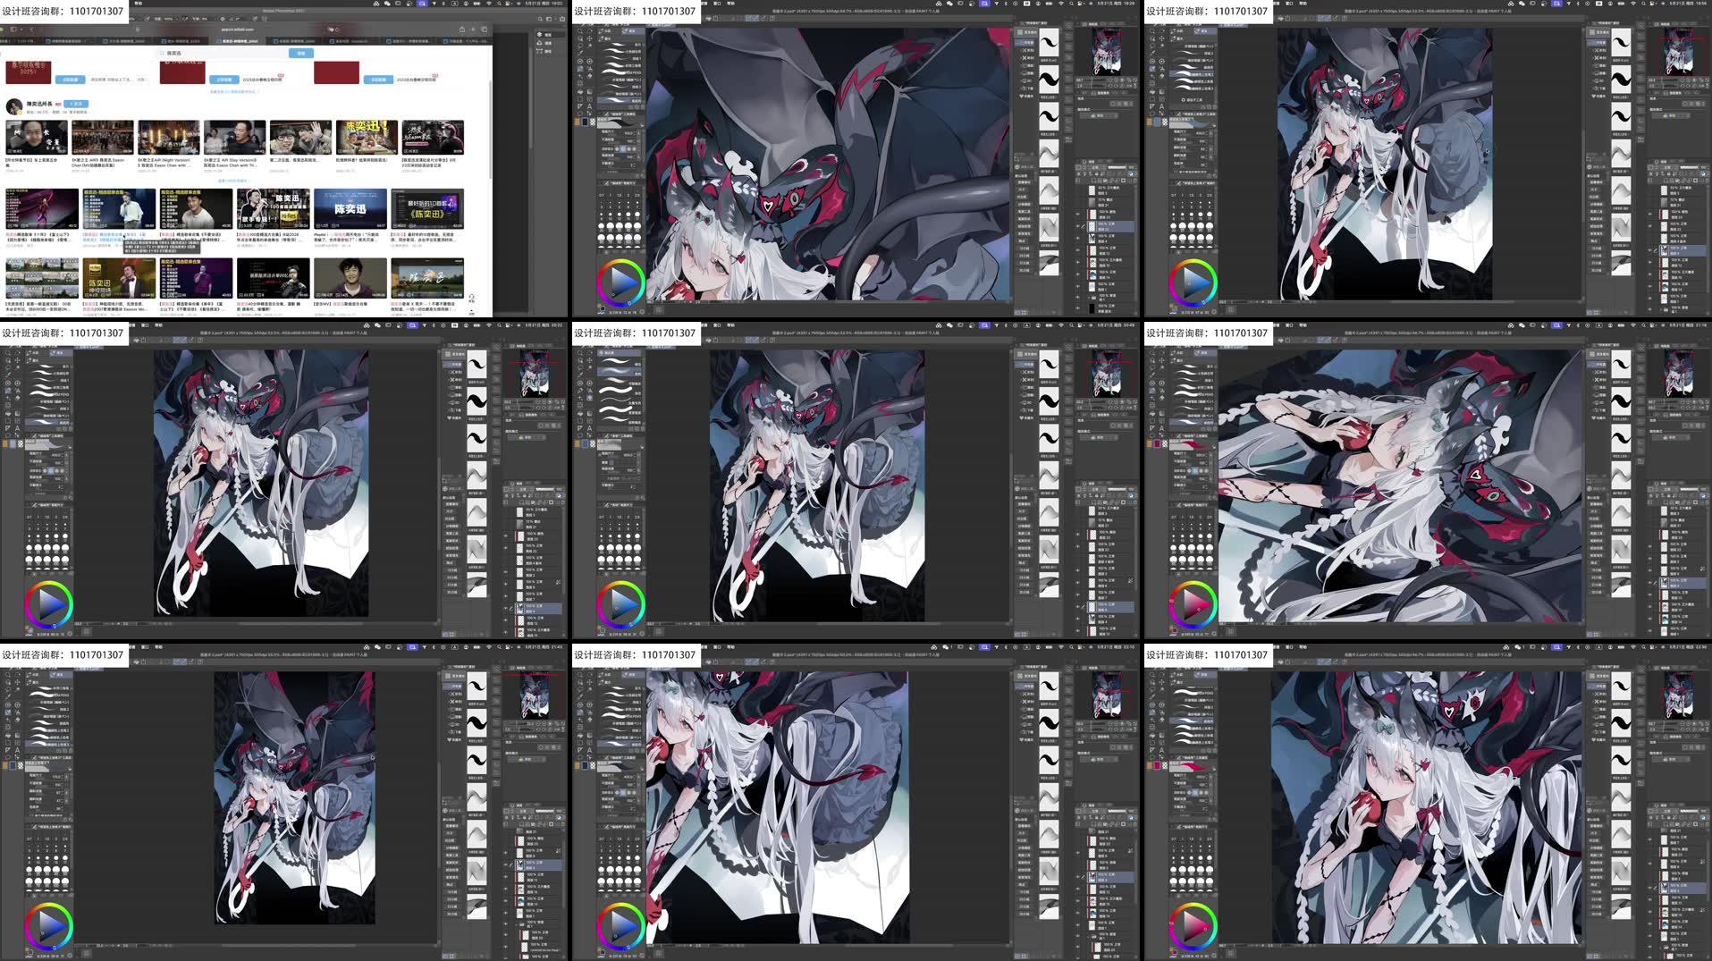The width and height of the screenshot is (1712, 961).
Task: Open Spotlight search above the bat-wing close-up frame
Action: tap(1071, 4)
